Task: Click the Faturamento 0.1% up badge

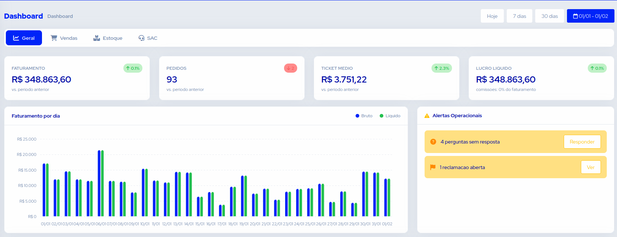Action: tap(133, 68)
